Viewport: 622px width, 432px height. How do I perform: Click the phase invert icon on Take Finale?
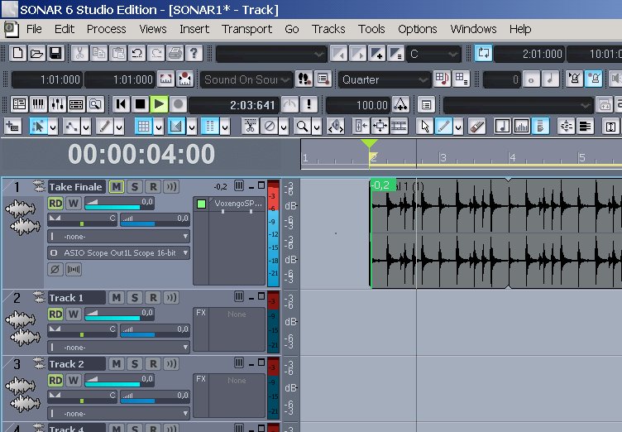point(55,270)
